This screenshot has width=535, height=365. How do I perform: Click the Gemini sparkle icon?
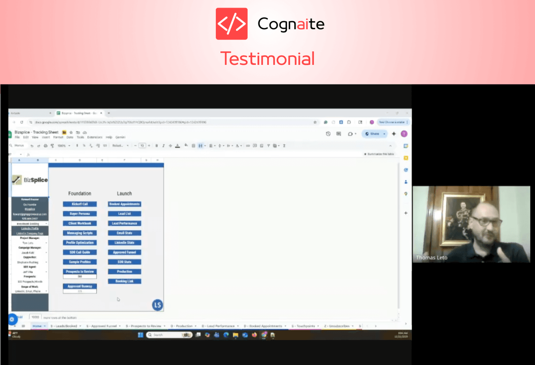click(394, 134)
